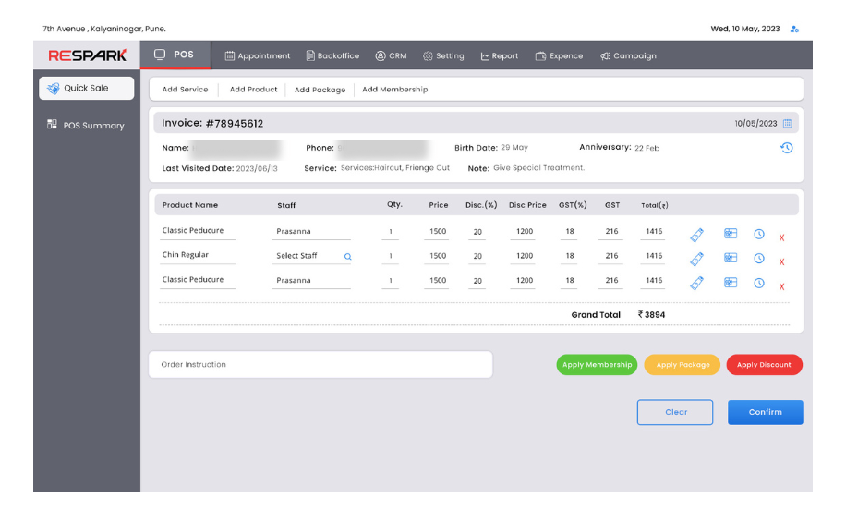Click Add Product

(254, 90)
